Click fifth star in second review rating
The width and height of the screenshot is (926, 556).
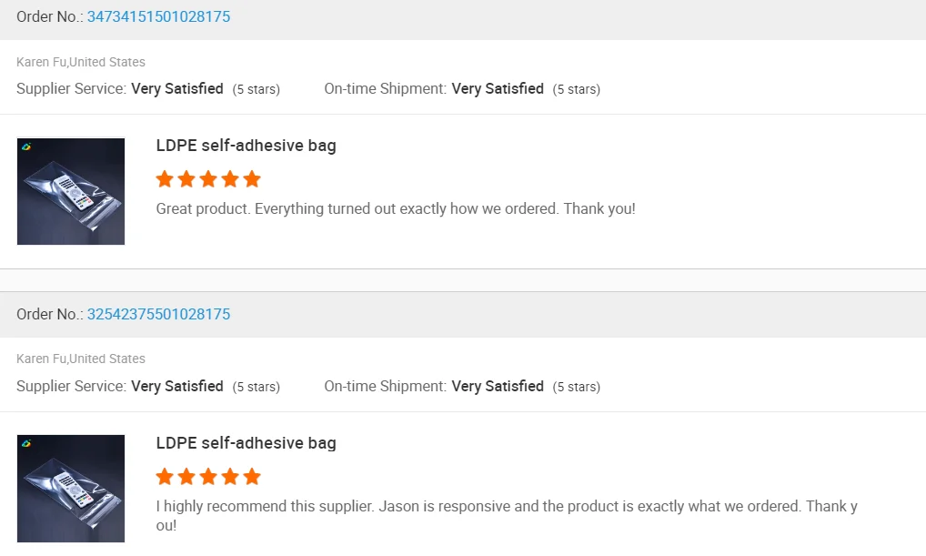[x=252, y=477]
